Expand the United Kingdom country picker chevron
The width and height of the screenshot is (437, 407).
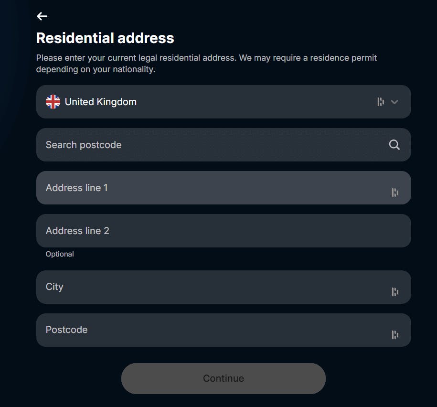394,102
